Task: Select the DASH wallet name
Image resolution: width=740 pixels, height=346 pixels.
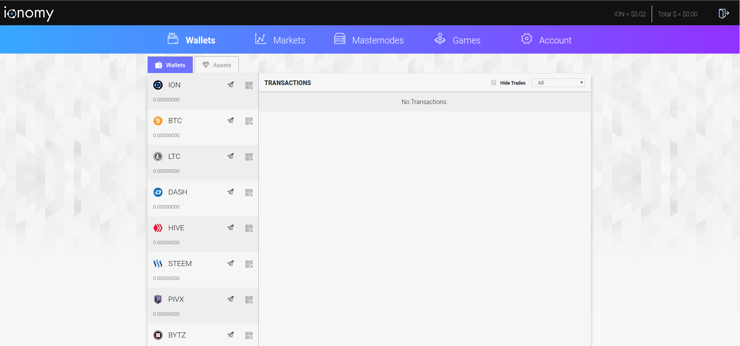Action: click(178, 192)
